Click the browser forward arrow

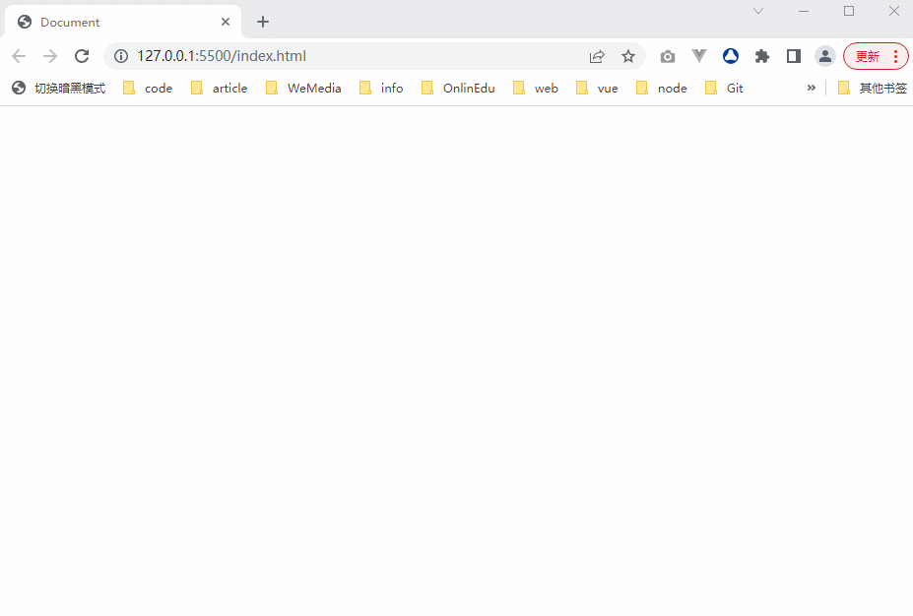pos(50,56)
